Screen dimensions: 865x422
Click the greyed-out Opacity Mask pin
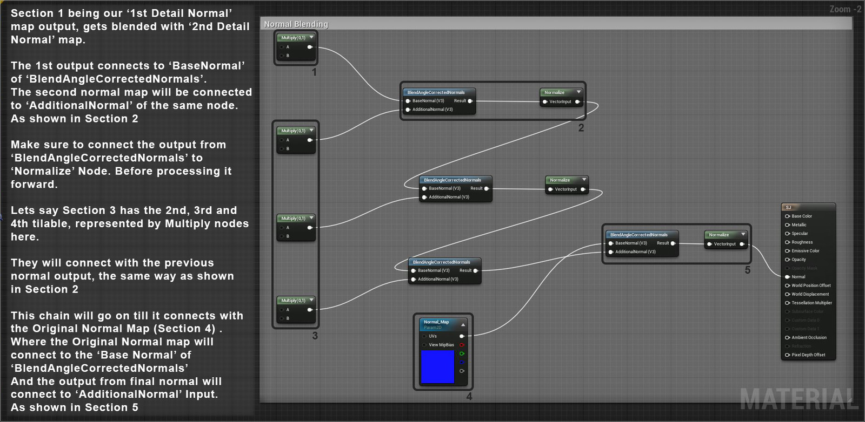click(787, 268)
